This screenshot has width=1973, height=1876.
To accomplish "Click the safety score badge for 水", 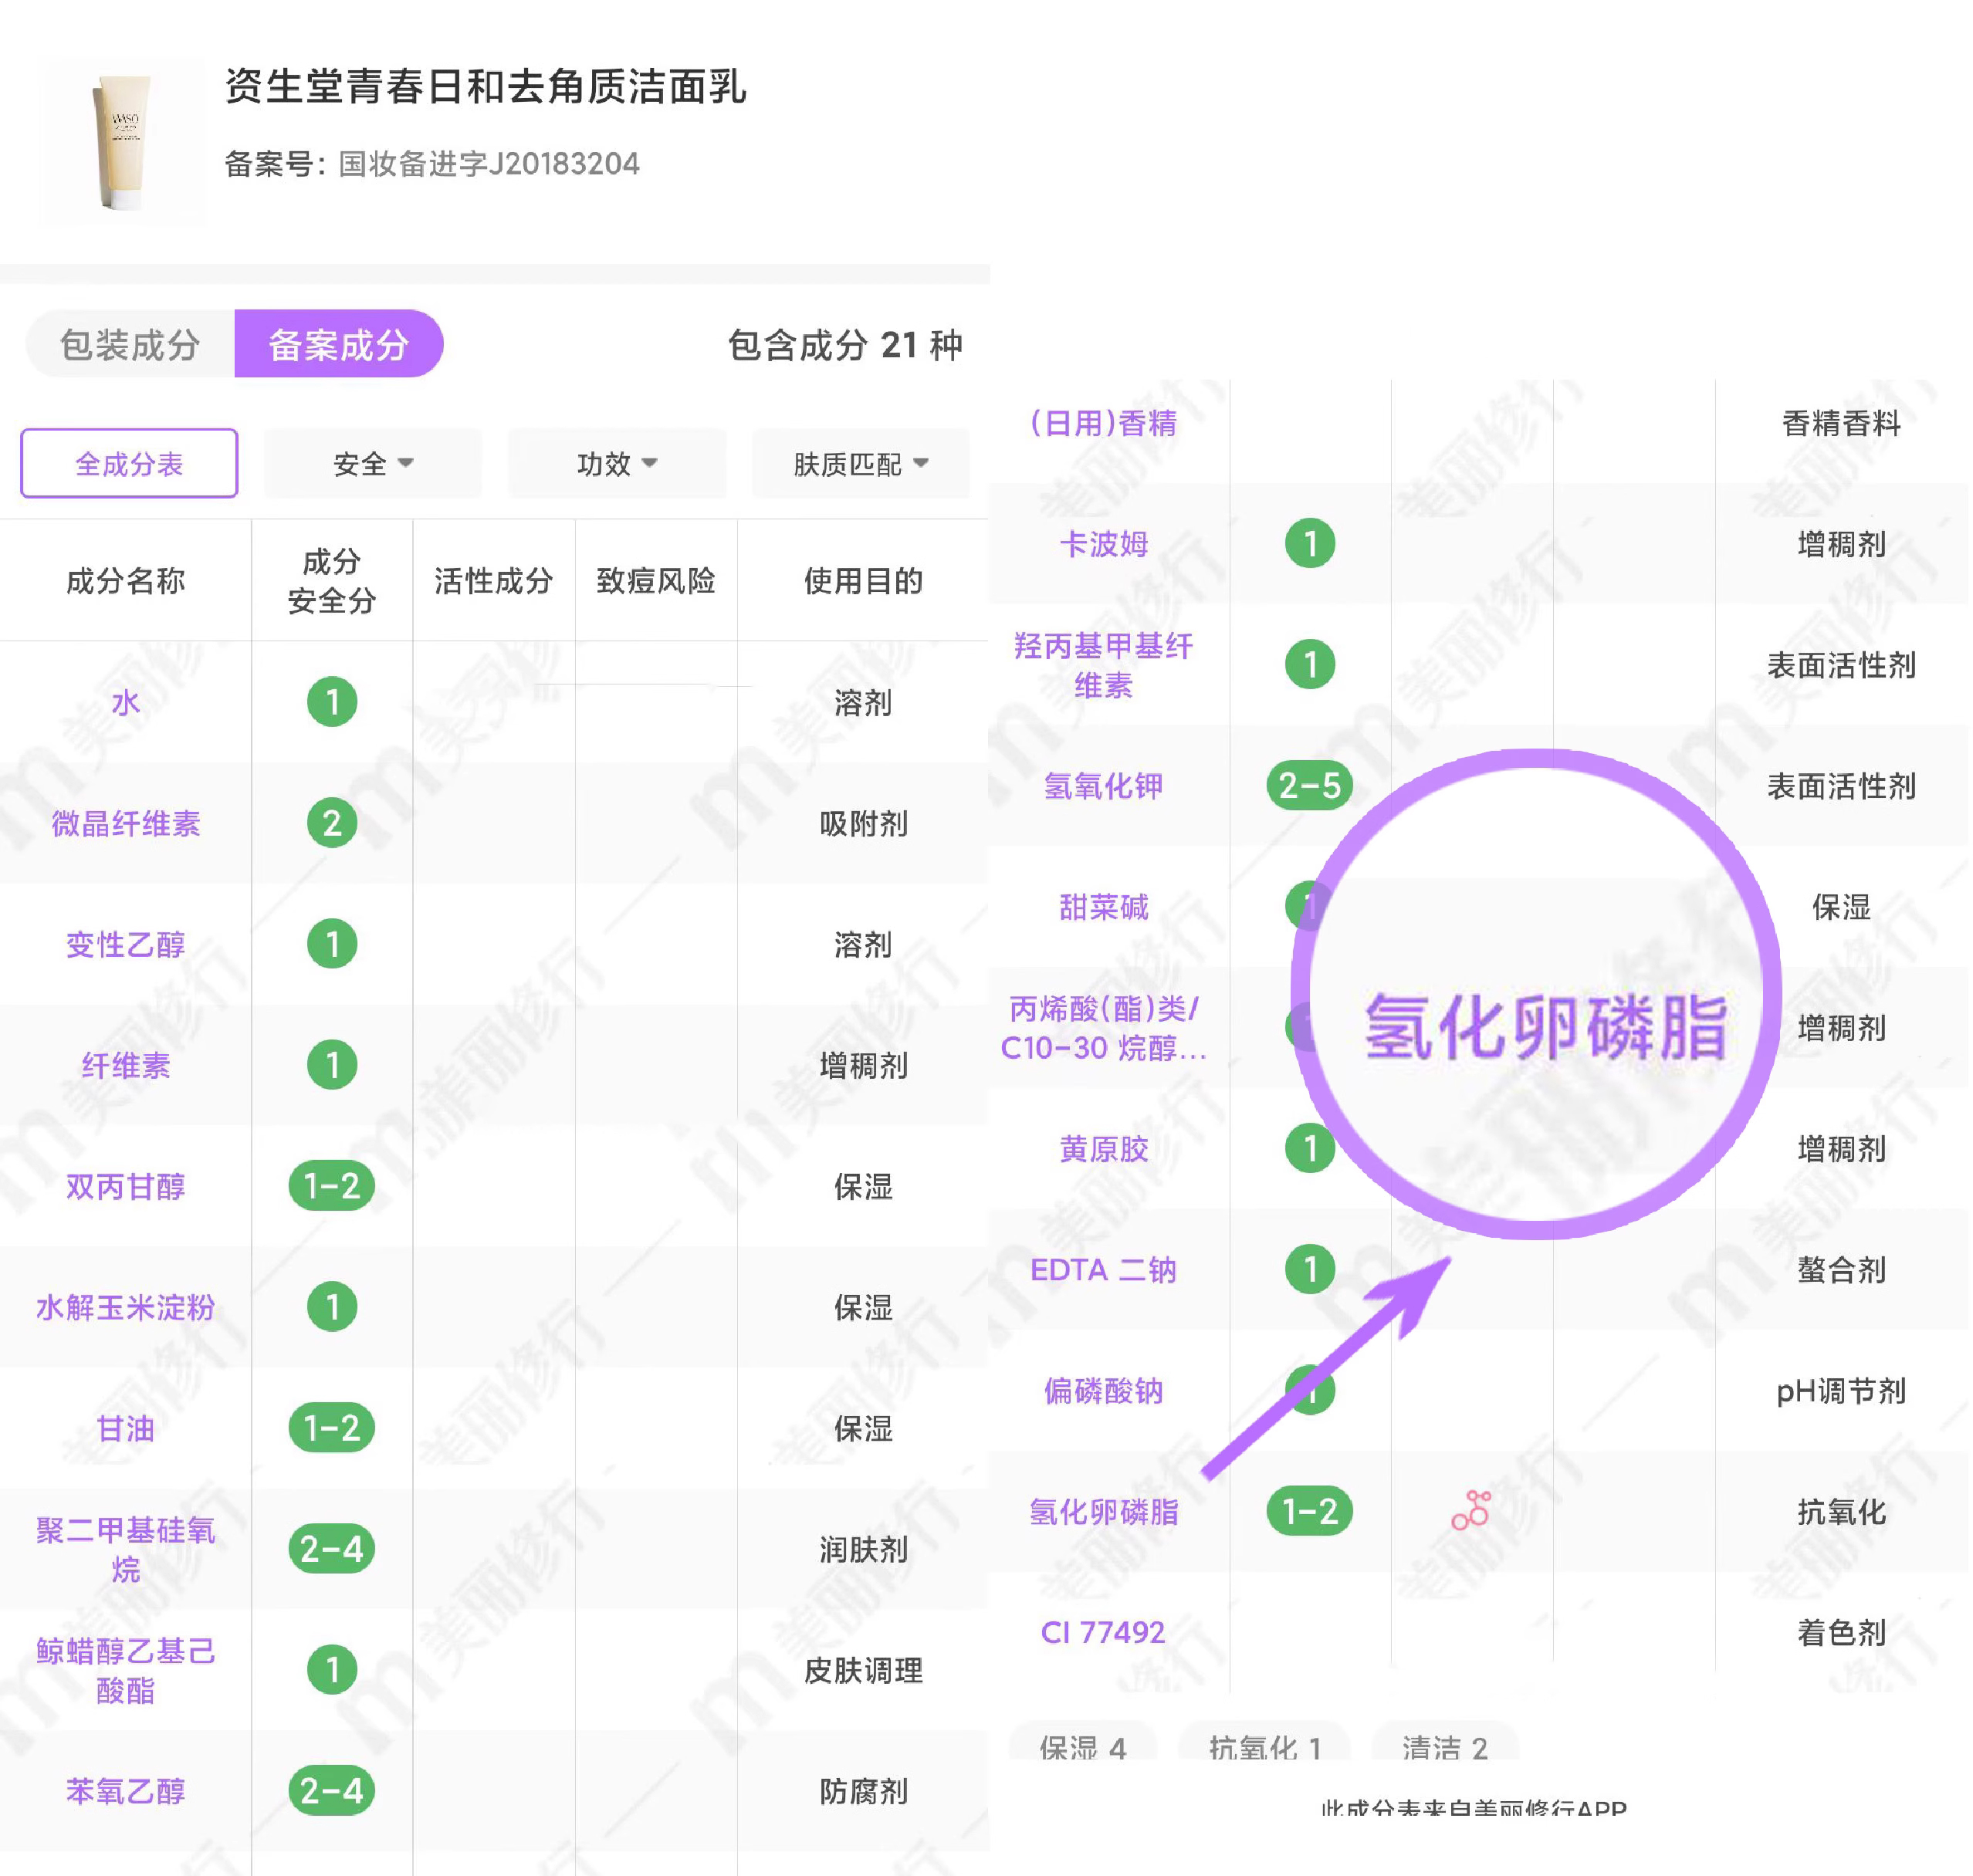I will [x=332, y=702].
